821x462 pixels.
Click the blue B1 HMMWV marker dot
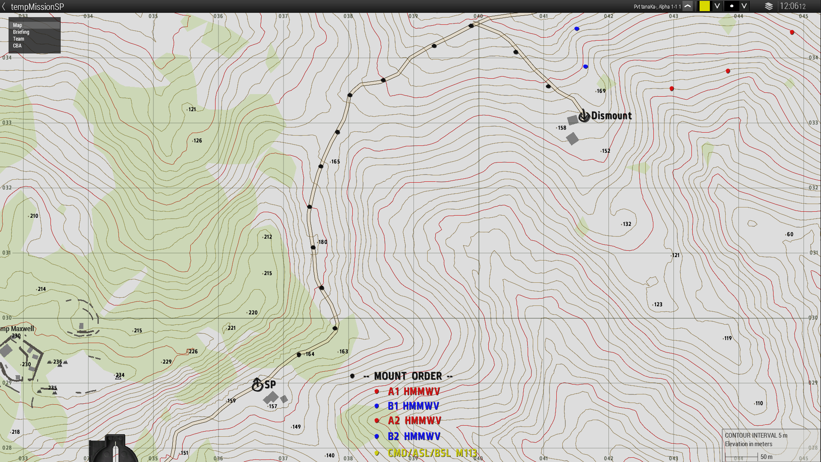pyautogui.click(x=377, y=406)
